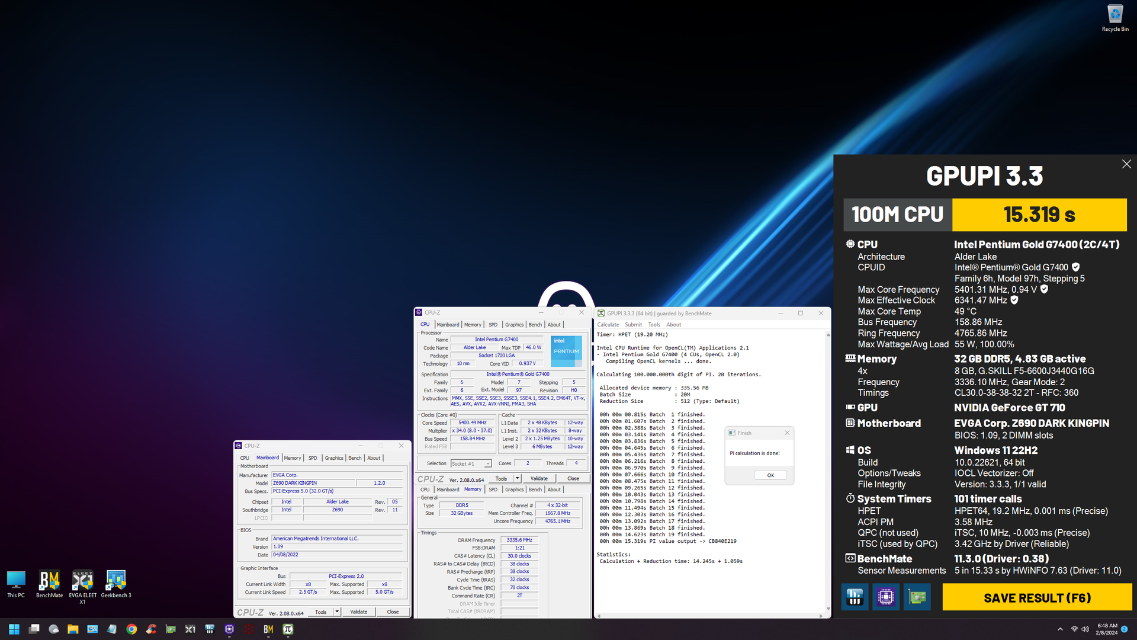1137x640 pixels.
Task: Open Socket #1 selection dropdown in CPU-Z
Action: click(x=471, y=463)
